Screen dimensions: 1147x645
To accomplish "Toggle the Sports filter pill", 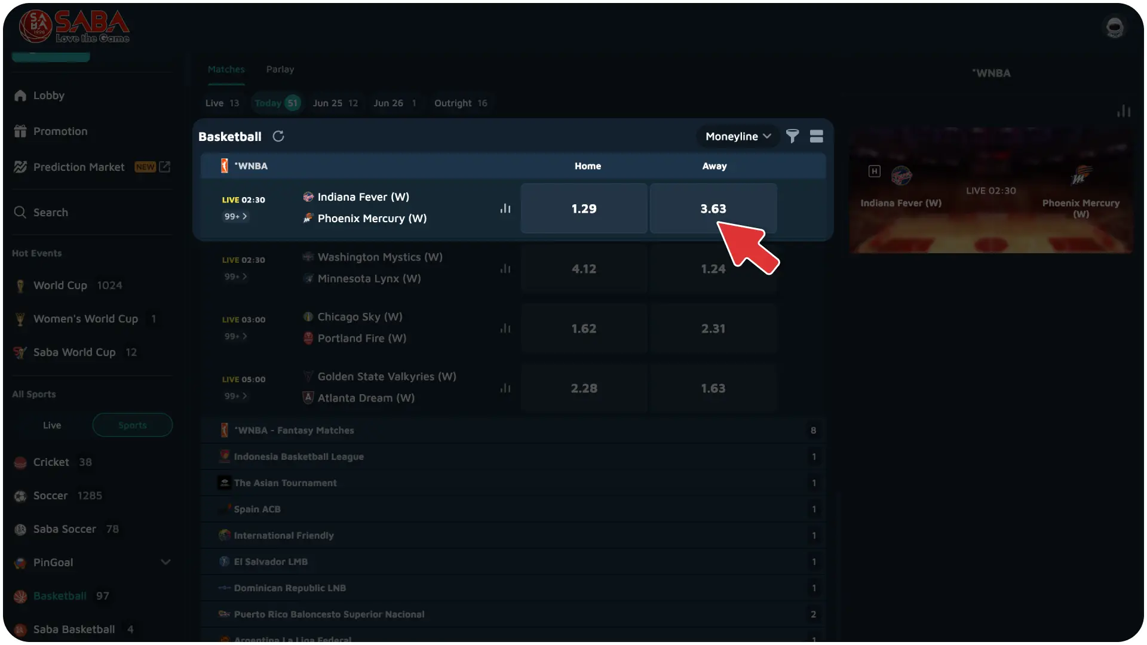I will coord(133,425).
